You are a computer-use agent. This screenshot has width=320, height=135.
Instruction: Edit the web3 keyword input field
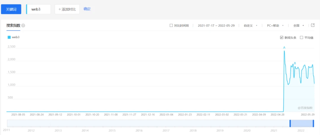click(39, 9)
